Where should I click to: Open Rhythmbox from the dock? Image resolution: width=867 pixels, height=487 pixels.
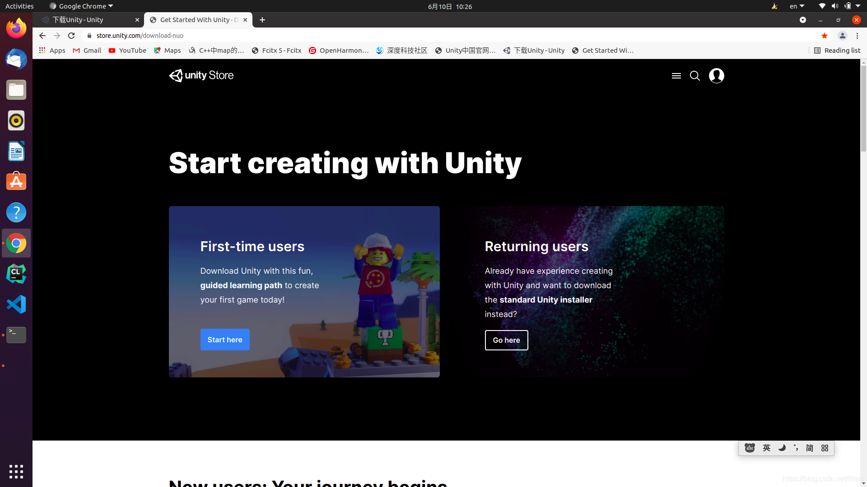tap(16, 120)
